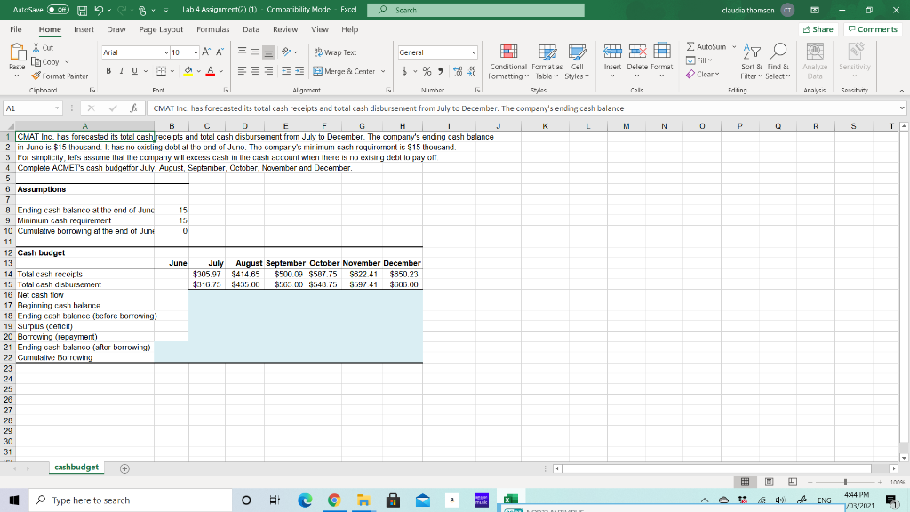Open the Review ribbon tab
The height and width of the screenshot is (512, 910).
pos(287,28)
